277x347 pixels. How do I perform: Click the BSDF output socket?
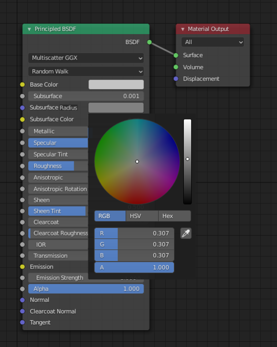click(149, 42)
